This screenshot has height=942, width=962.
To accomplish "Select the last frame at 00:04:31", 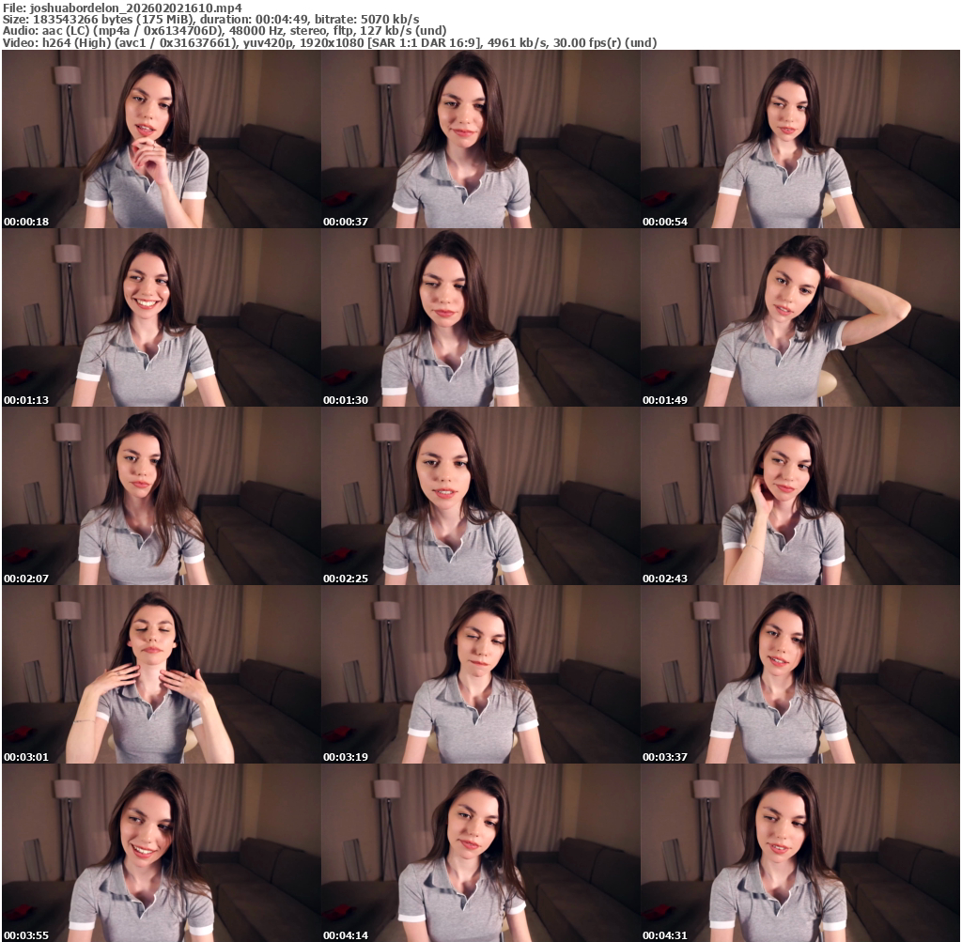I will click(800, 853).
